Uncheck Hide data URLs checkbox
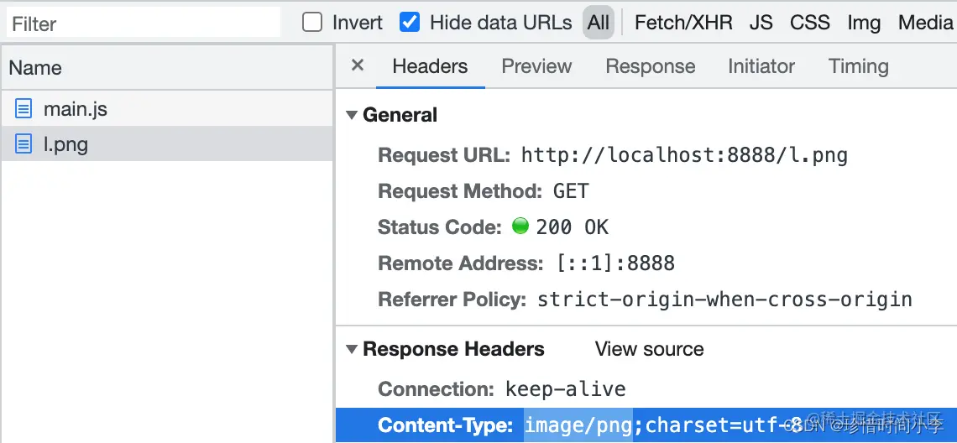The width and height of the screenshot is (957, 443). [410, 23]
